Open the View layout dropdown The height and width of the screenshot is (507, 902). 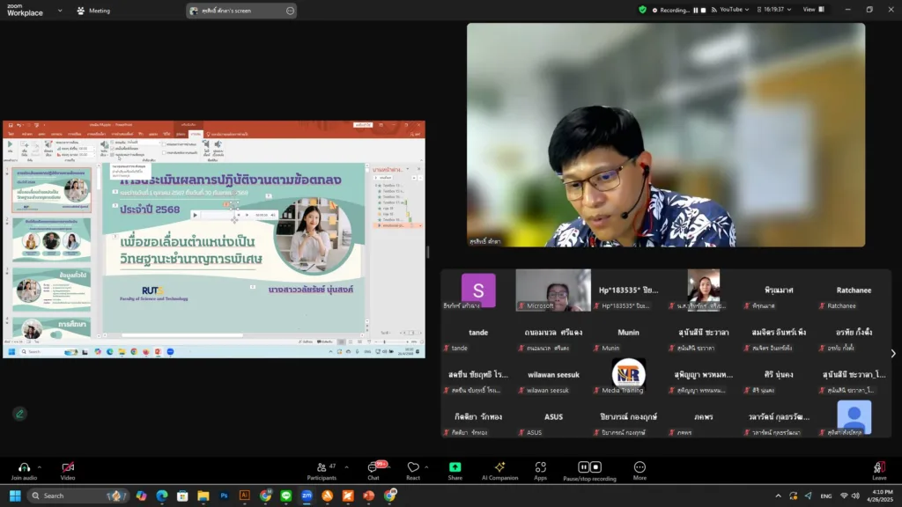coord(812,10)
